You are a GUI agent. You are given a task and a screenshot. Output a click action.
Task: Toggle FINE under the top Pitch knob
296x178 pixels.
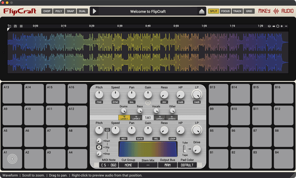(x=99, y=102)
